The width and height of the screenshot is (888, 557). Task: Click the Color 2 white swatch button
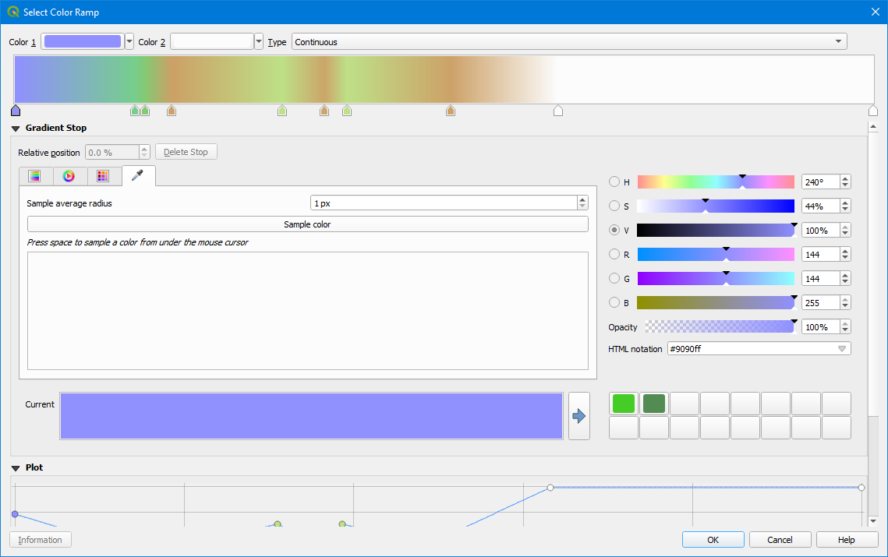[212, 41]
